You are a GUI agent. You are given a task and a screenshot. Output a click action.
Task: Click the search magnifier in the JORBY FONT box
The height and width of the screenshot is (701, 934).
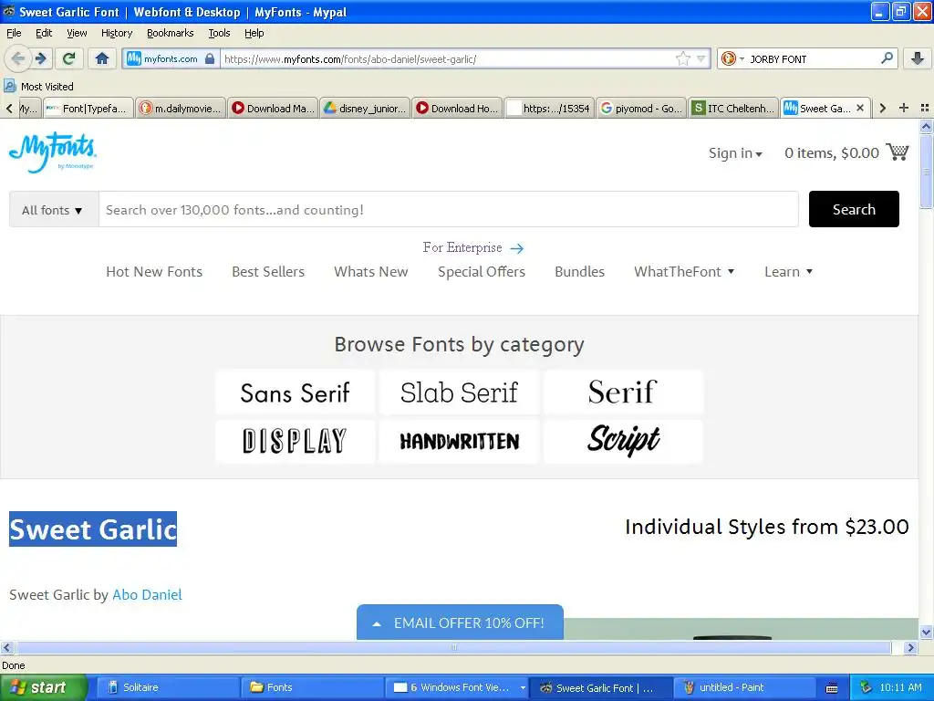coord(887,58)
